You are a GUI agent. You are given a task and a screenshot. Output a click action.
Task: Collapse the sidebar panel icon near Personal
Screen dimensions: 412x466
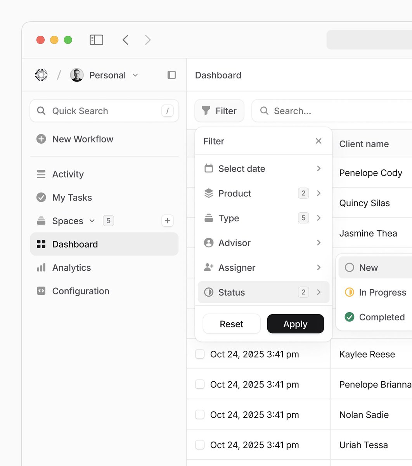(x=171, y=75)
